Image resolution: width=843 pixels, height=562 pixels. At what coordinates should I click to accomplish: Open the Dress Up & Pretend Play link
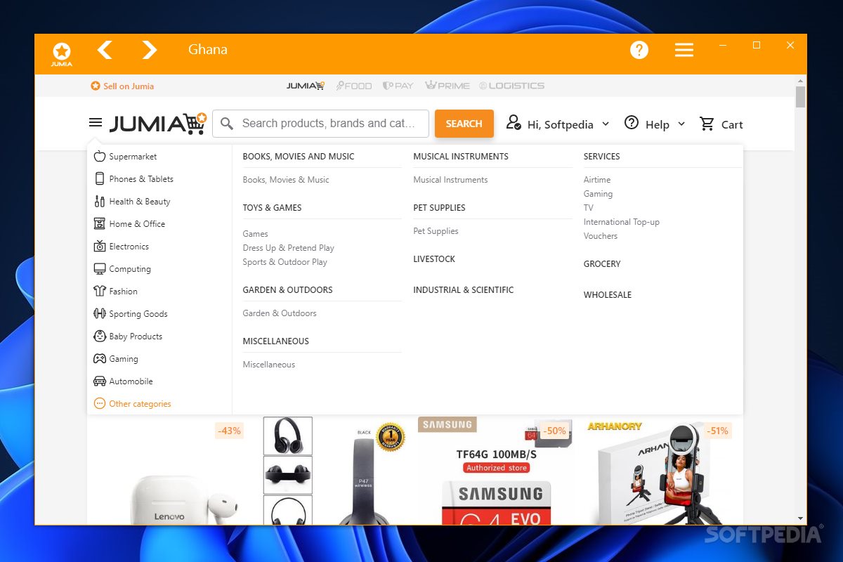click(x=289, y=248)
